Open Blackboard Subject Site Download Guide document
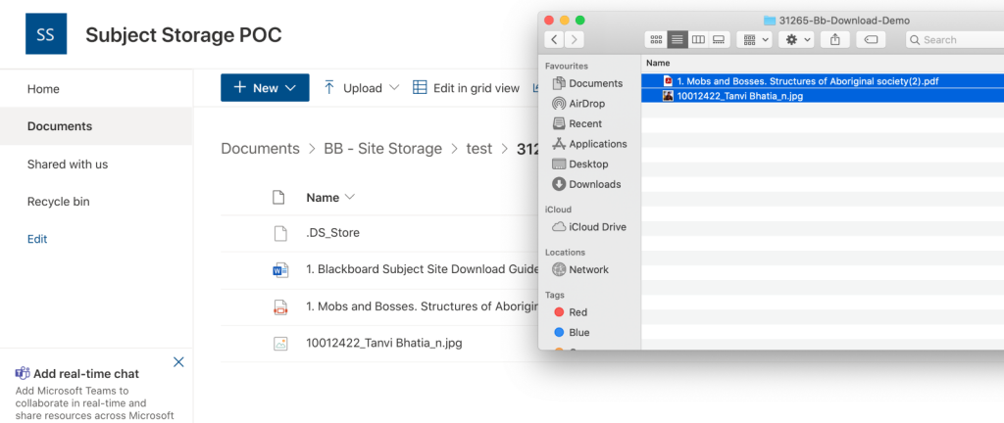Image resolution: width=1004 pixels, height=423 pixels. 422,269
